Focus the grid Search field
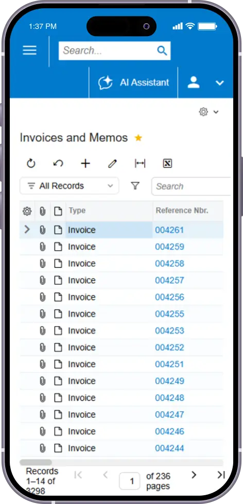Image resolution: width=243 pixels, height=504 pixels. [x=191, y=186]
